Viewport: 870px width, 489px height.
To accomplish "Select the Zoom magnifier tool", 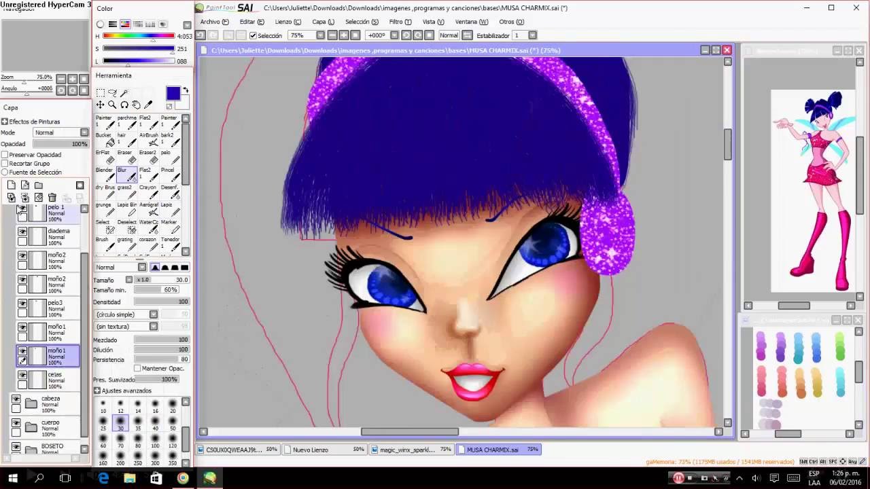I will 112,105.
